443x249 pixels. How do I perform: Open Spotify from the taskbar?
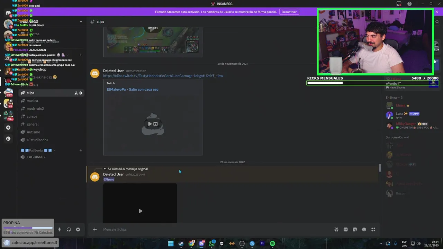tap(272, 243)
